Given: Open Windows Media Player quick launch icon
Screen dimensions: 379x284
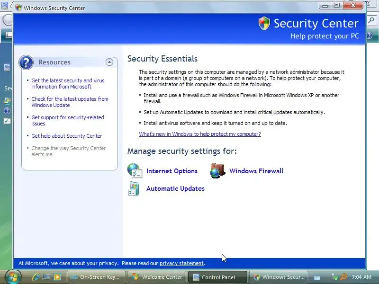Looking at the screenshot, I should tap(57, 277).
